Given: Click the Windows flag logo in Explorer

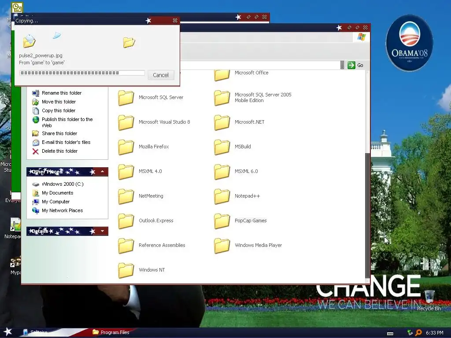Looking at the screenshot, I should pyautogui.click(x=361, y=37).
